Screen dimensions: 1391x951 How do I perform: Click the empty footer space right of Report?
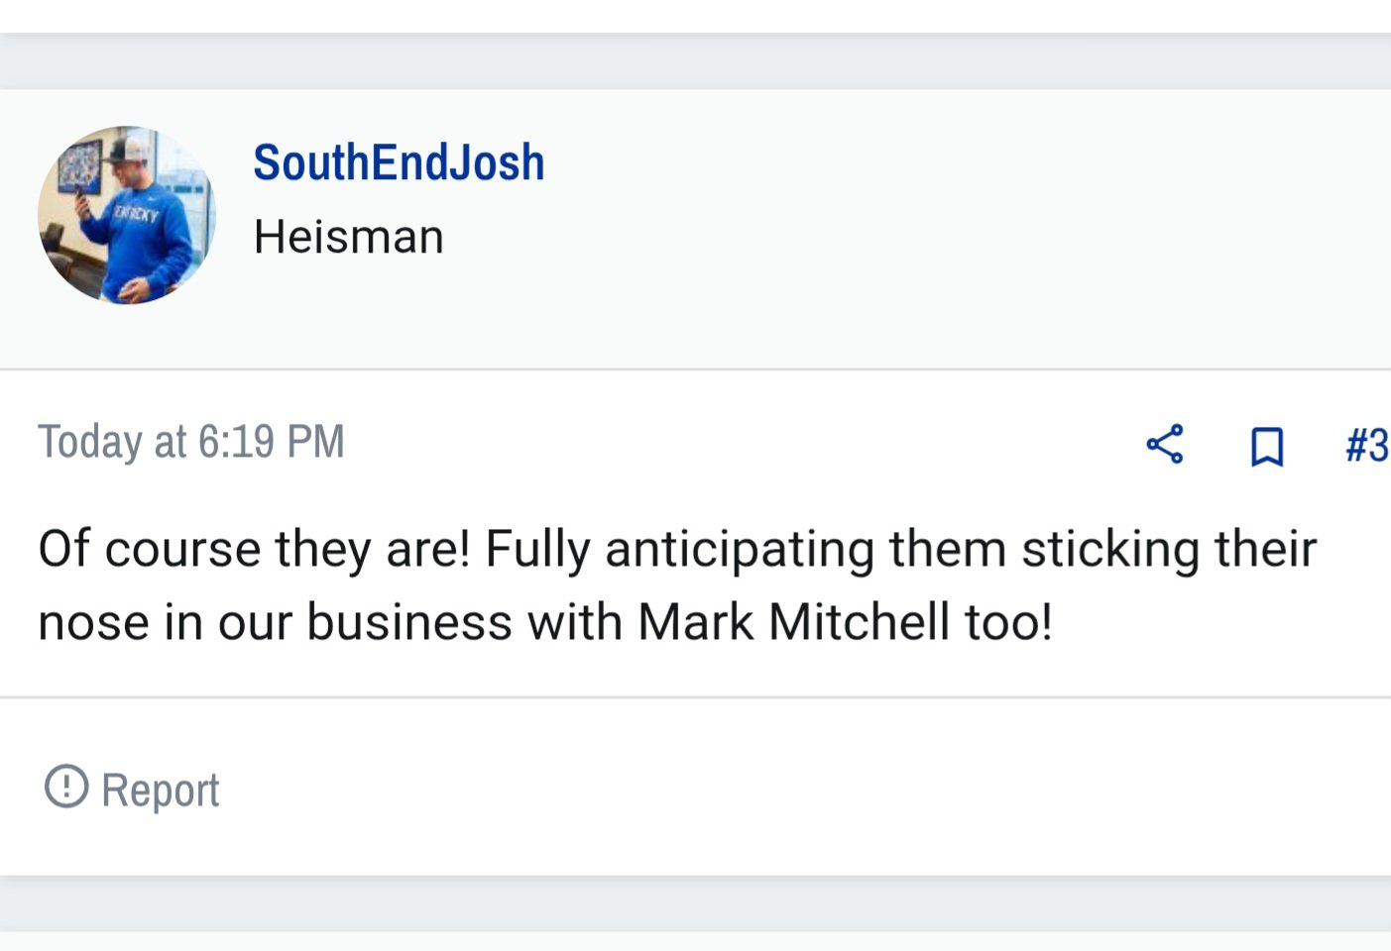click(x=793, y=789)
